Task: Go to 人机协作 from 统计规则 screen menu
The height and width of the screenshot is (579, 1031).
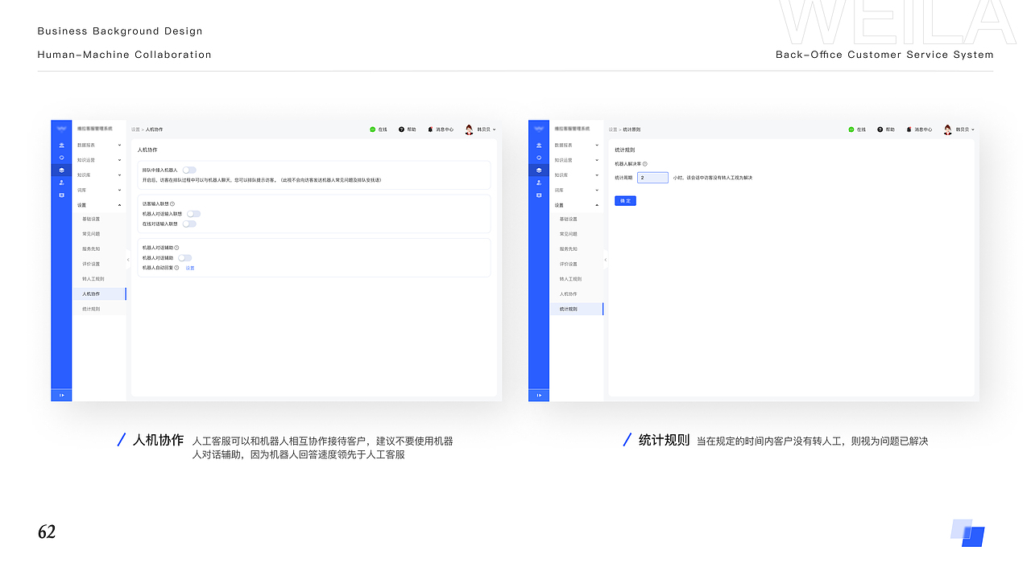Action: coord(569,294)
